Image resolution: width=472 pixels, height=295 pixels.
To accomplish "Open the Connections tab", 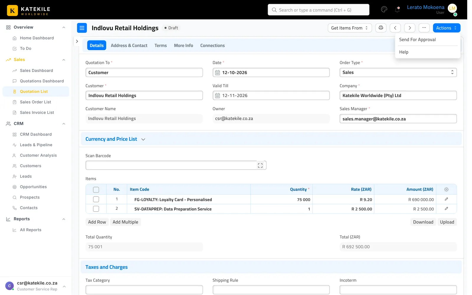I will click(x=212, y=45).
